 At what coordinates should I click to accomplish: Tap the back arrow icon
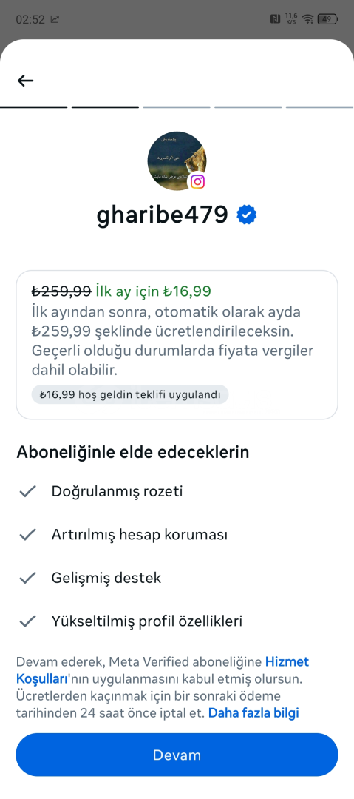(x=25, y=81)
